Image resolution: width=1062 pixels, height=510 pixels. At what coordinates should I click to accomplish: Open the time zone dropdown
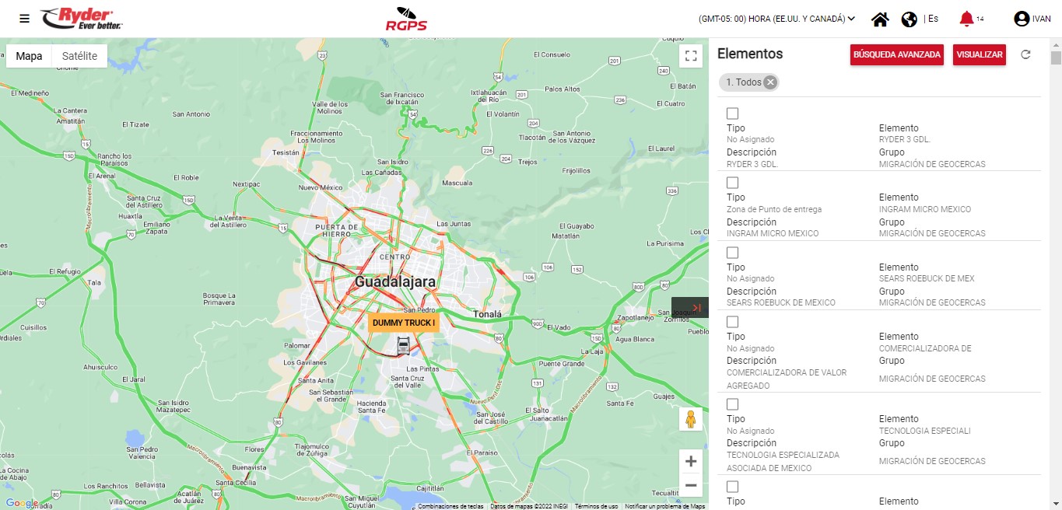tap(776, 19)
